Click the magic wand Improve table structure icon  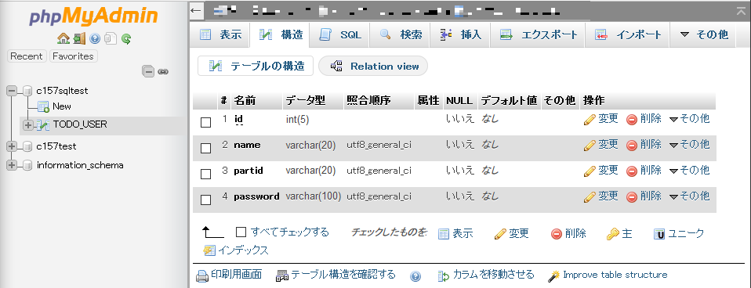click(553, 275)
